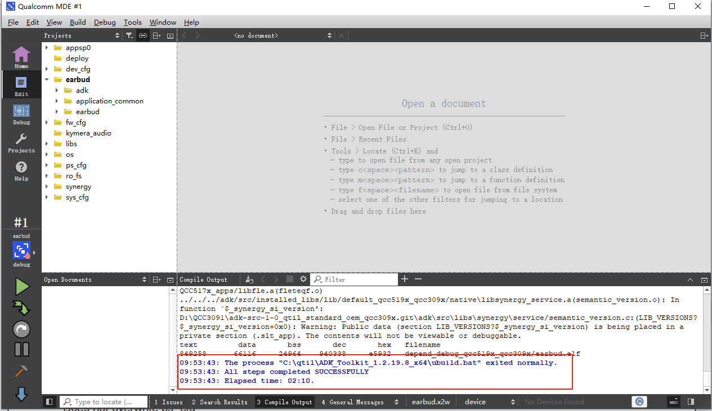The width and height of the screenshot is (712, 411).
Task: Switch to Edit mode
Action: coord(21,85)
